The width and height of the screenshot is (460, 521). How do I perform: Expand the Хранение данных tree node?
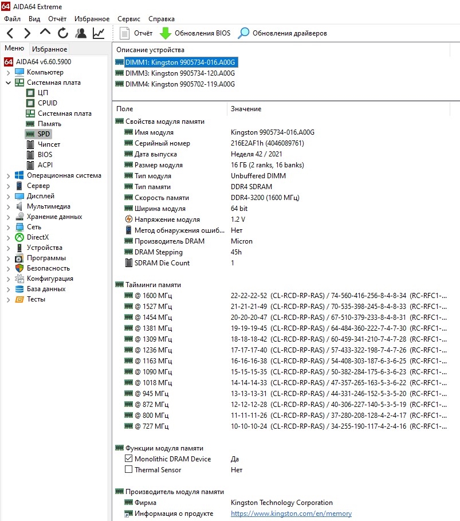tap(8, 217)
